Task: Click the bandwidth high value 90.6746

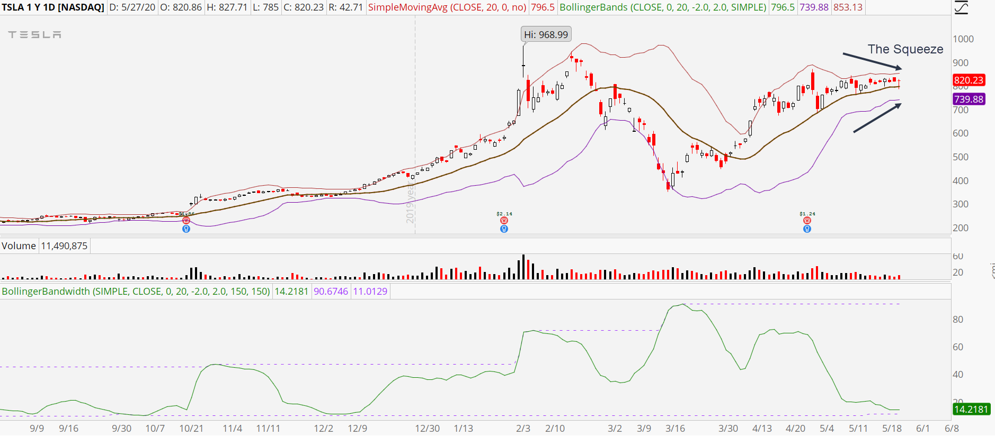Action: pyautogui.click(x=331, y=291)
